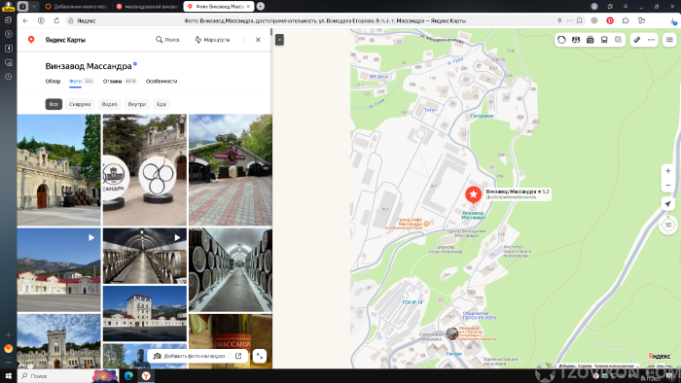Locate my position on the map
The image size is (681, 383).
[x=668, y=204]
